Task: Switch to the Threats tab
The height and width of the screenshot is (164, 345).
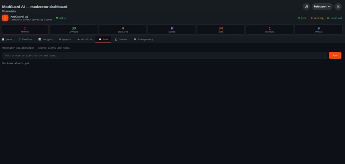Action: point(121,39)
